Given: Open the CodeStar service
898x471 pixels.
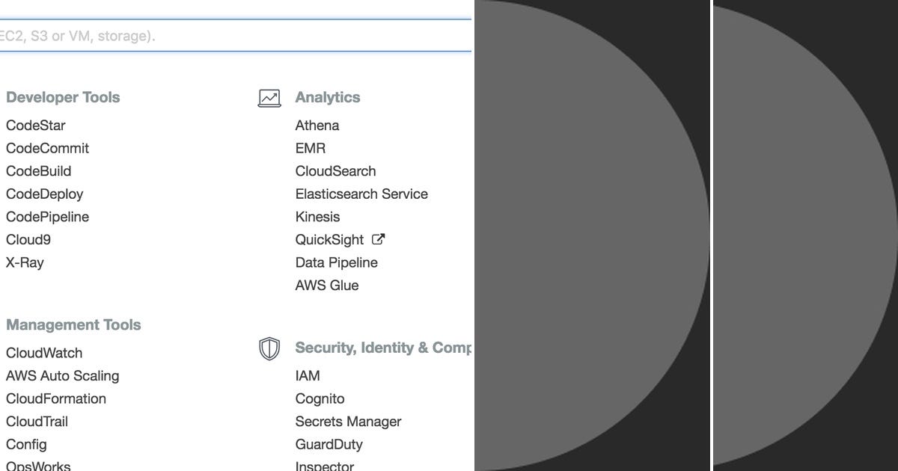Looking at the screenshot, I should tap(35, 125).
